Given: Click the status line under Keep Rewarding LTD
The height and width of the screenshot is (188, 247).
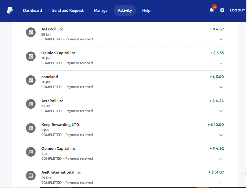Looking at the screenshot, I should (x=67, y=135).
